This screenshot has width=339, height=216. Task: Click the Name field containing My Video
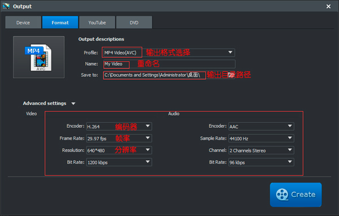pyautogui.click(x=169, y=64)
